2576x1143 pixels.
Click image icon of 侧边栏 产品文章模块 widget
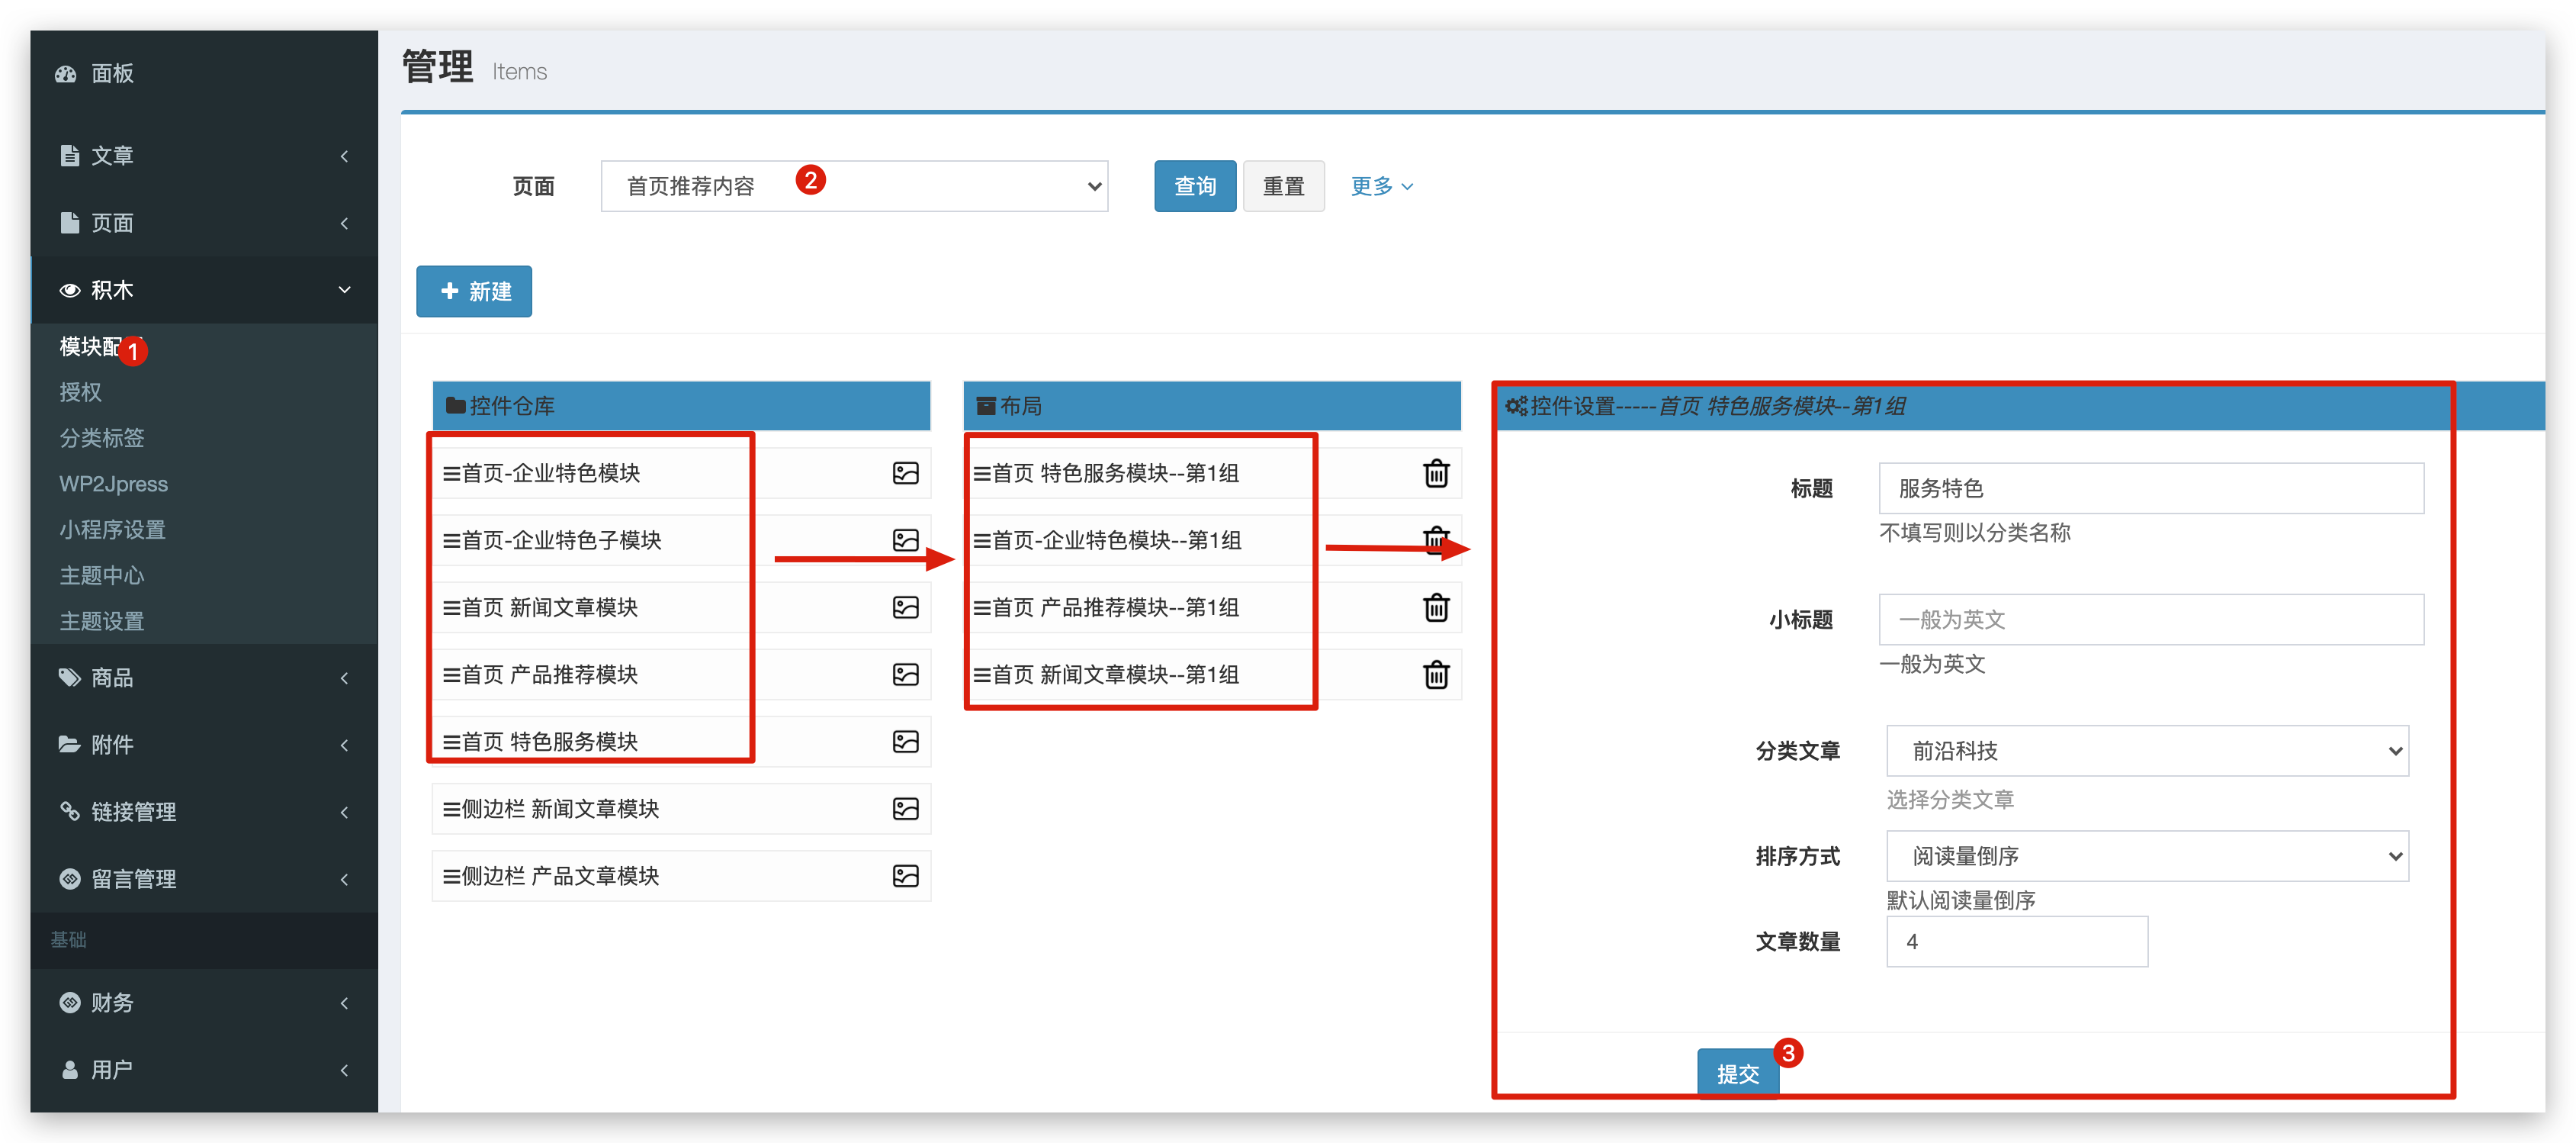pos(905,876)
